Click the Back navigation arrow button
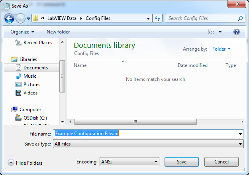The width and height of the screenshot is (249, 175). coord(10,18)
